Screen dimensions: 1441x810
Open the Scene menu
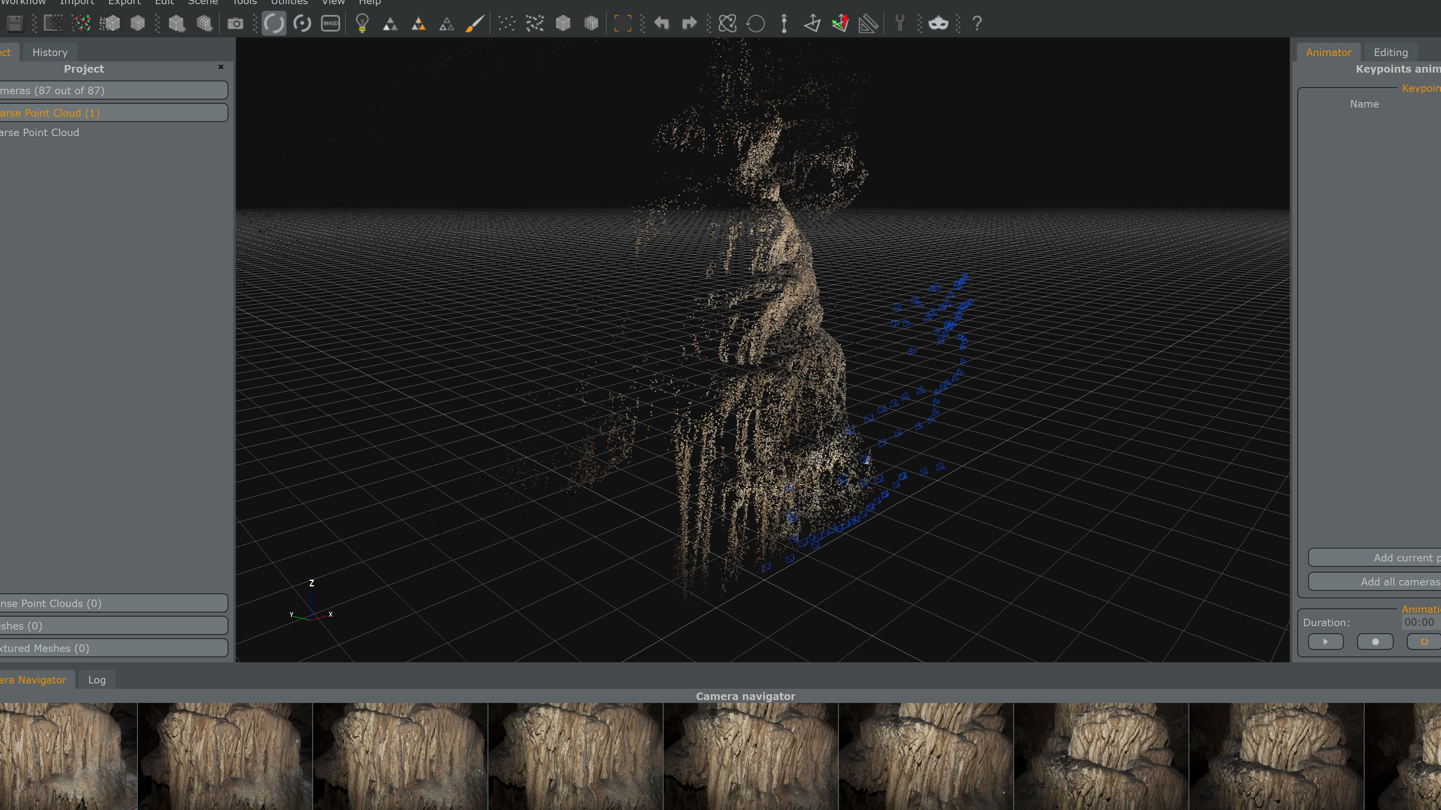click(x=203, y=3)
